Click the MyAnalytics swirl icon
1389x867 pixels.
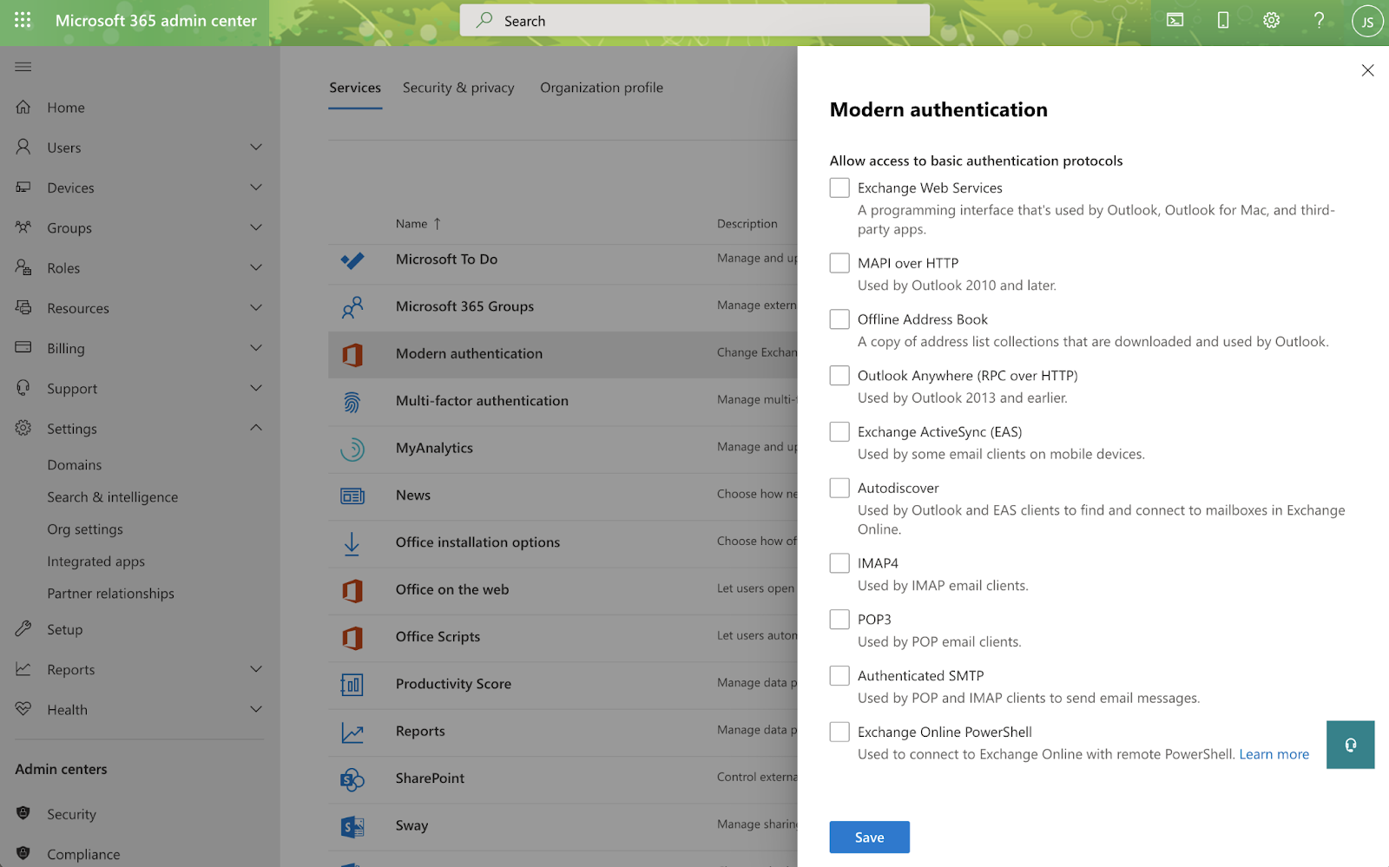(352, 449)
